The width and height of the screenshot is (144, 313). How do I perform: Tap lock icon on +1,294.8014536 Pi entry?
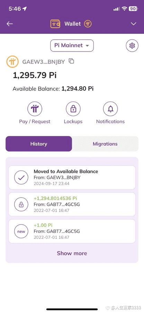[x=21, y=204]
